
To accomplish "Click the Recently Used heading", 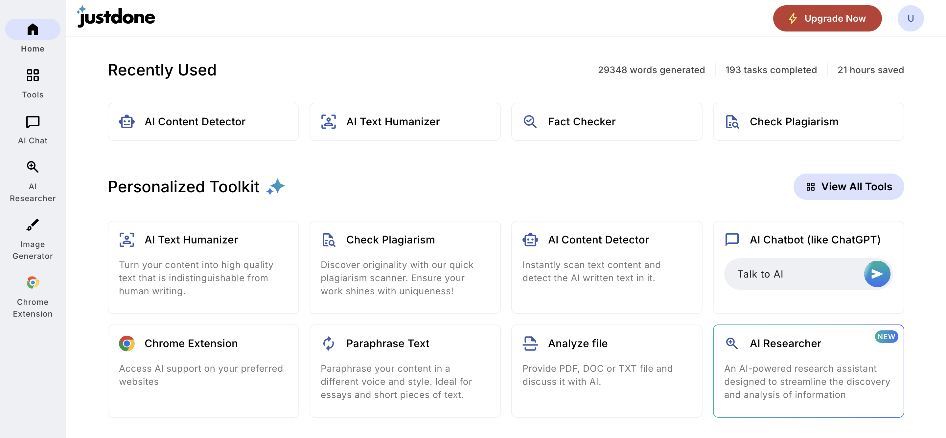I will click(162, 70).
